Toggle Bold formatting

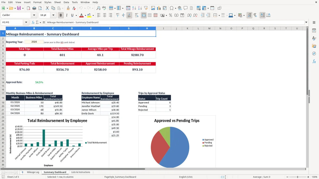coord(61,15)
